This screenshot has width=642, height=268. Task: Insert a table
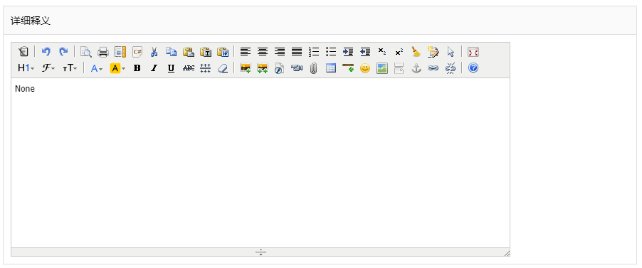pos(331,68)
